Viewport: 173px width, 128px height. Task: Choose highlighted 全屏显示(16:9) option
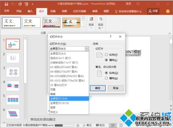tap(69, 99)
